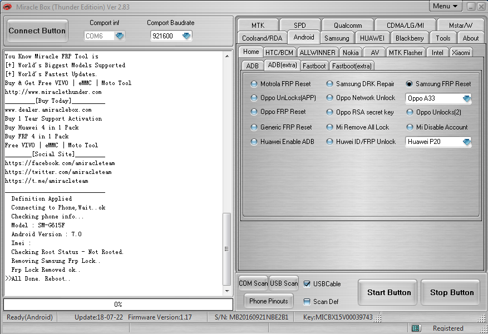
Task: Switch to the SPD tab
Action: (x=300, y=25)
